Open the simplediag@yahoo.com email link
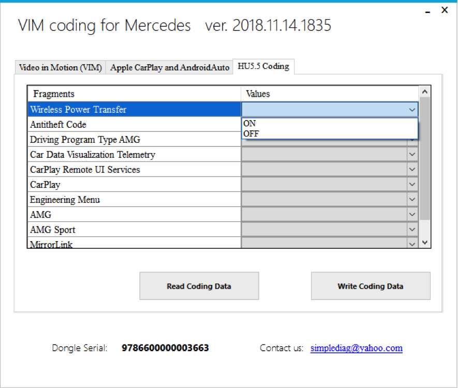Screen dimensions: 458x388 tap(357, 348)
